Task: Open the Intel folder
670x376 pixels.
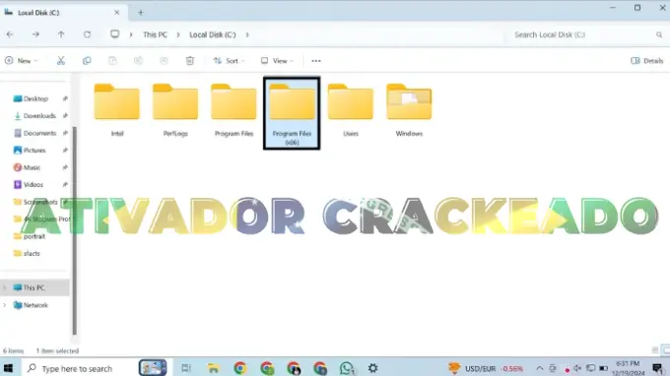Action: [x=116, y=110]
